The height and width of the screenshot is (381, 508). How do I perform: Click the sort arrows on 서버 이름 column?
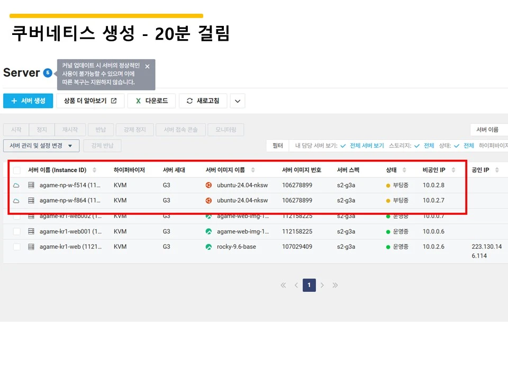point(94,170)
